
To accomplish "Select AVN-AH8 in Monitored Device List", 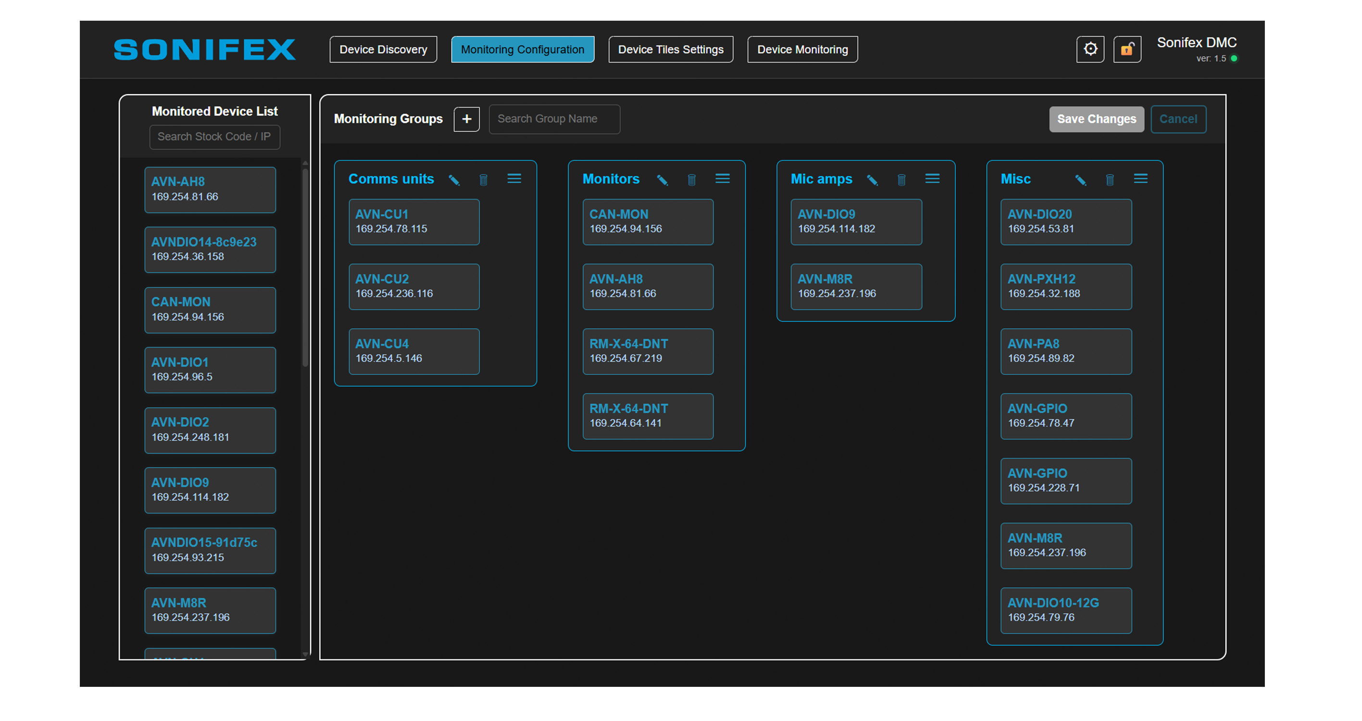I will (x=210, y=190).
